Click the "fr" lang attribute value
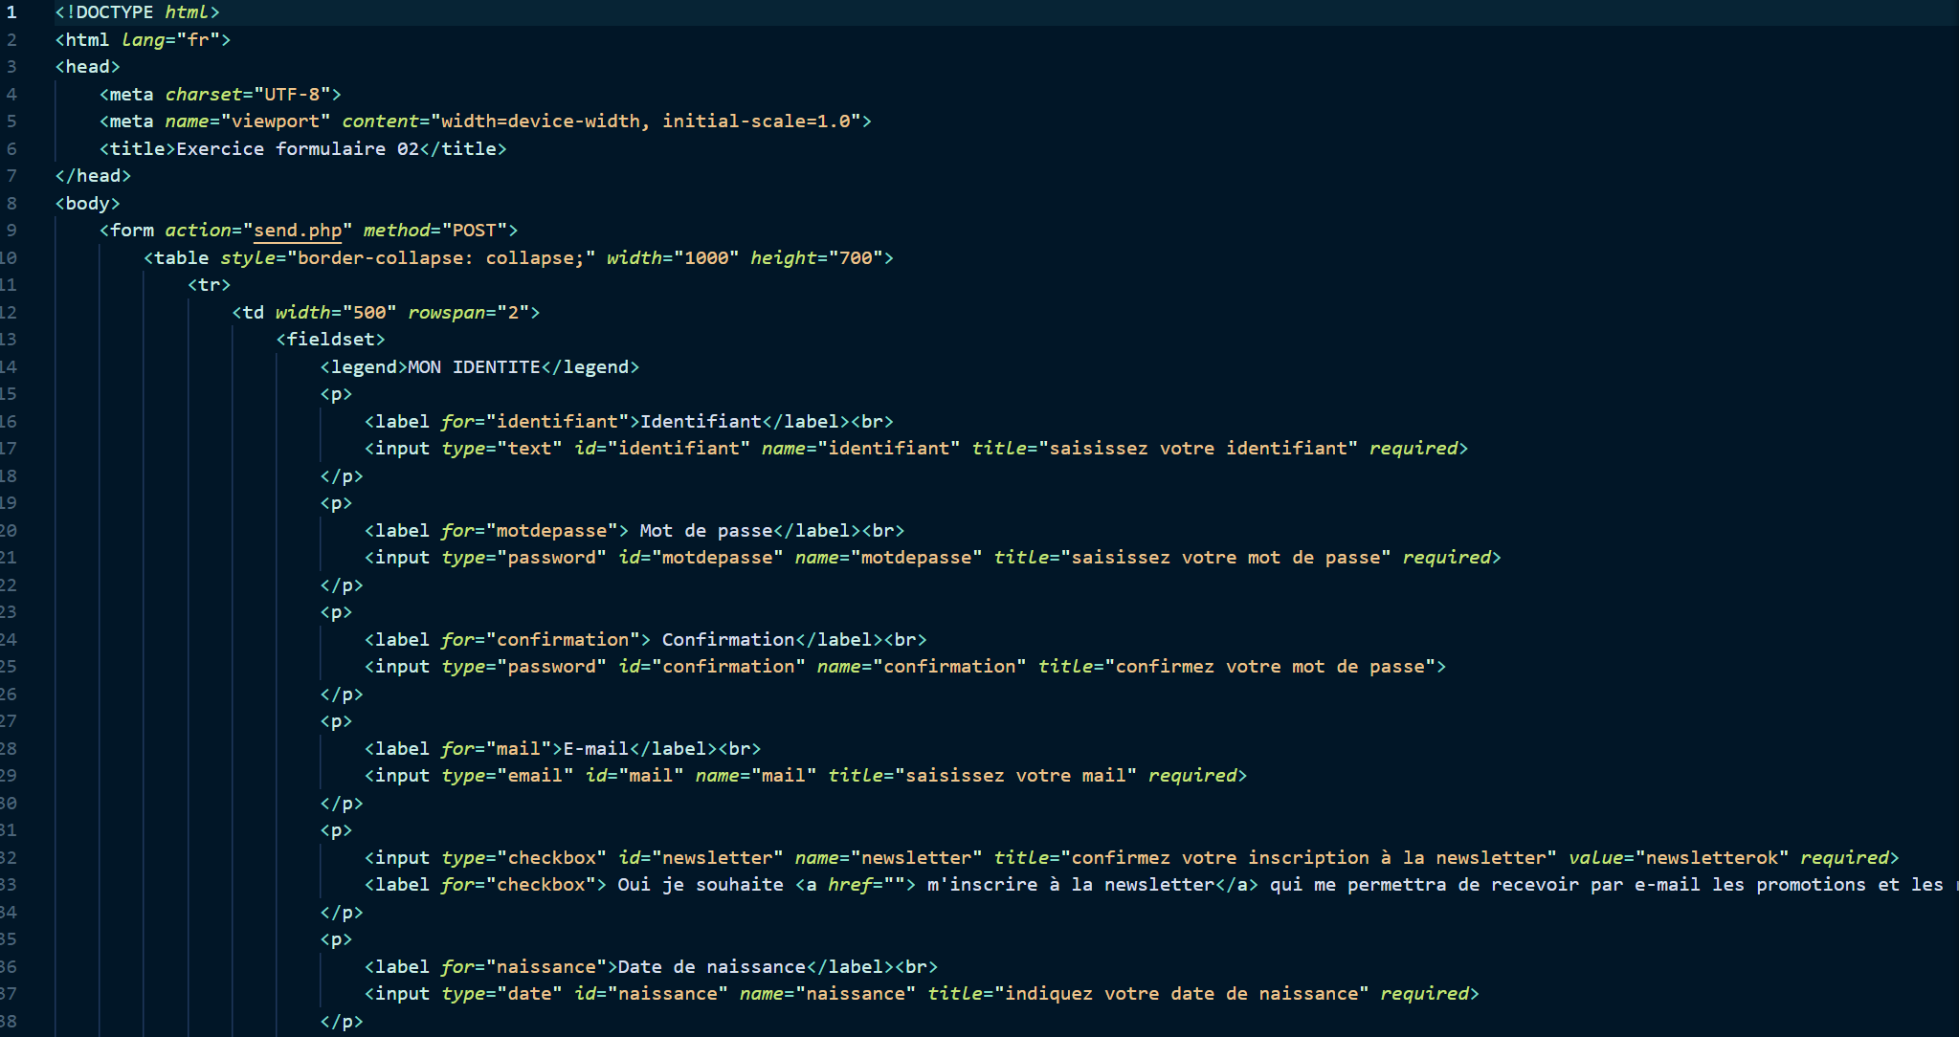 pos(198,40)
